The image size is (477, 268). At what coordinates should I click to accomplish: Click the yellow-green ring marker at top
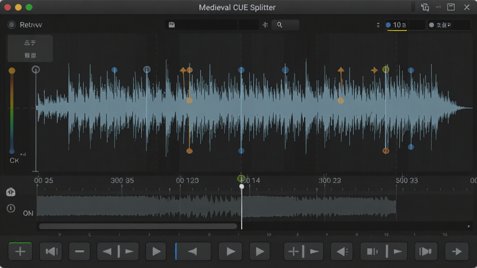point(386,70)
